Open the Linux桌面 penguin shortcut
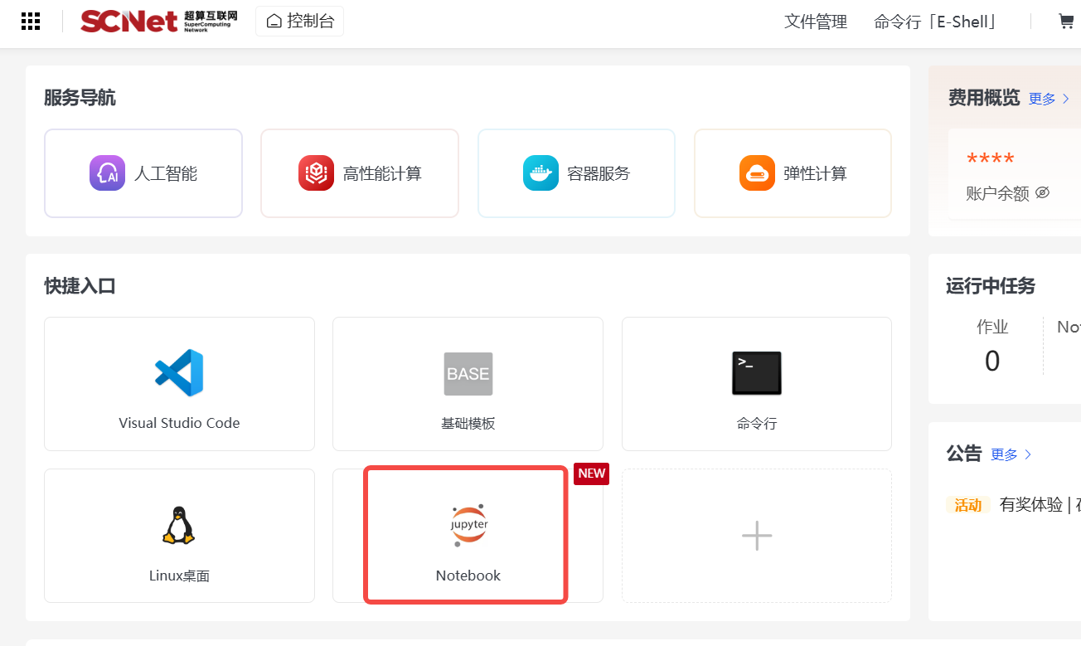 179,536
